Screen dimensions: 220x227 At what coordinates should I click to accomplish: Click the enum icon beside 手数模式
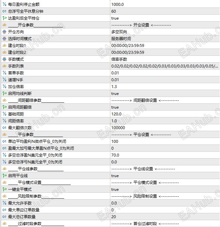[x=4, y=59]
